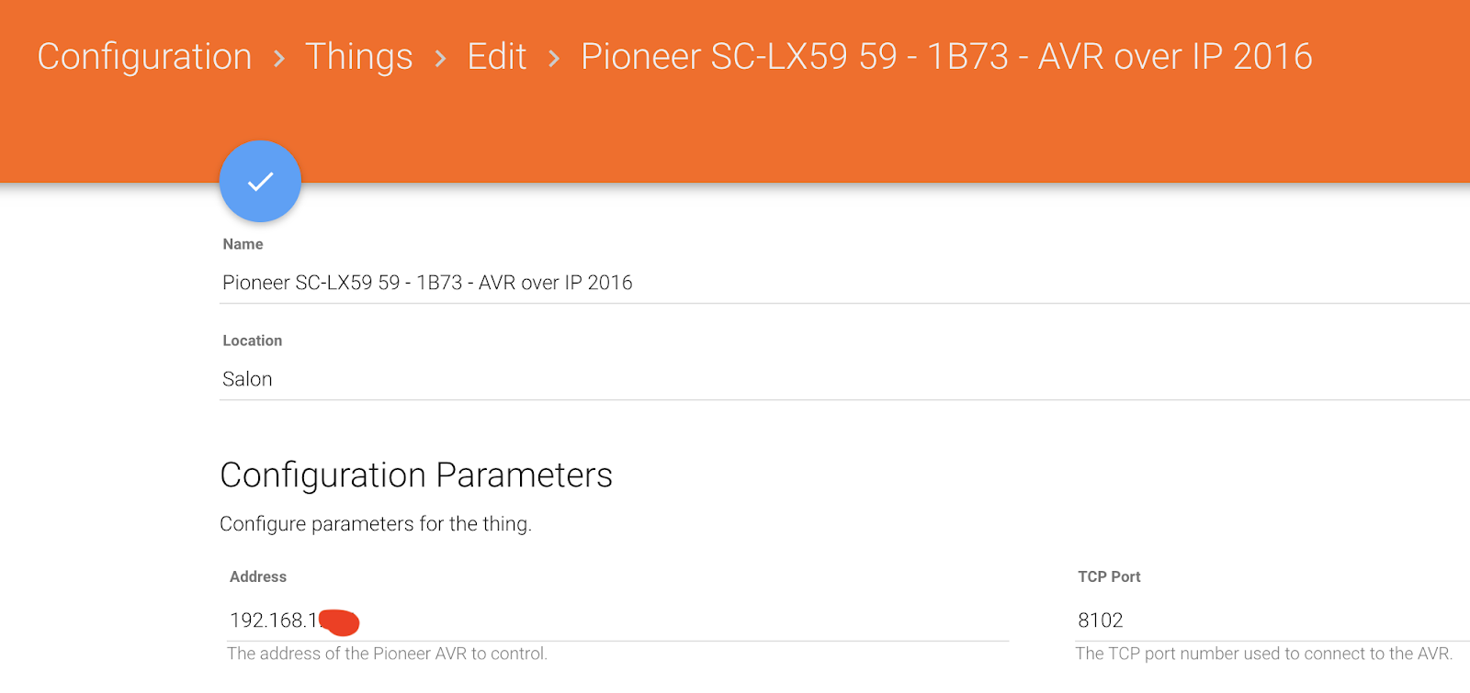
Task: Click the red scribble over the IP address
Action: tap(340, 621)
